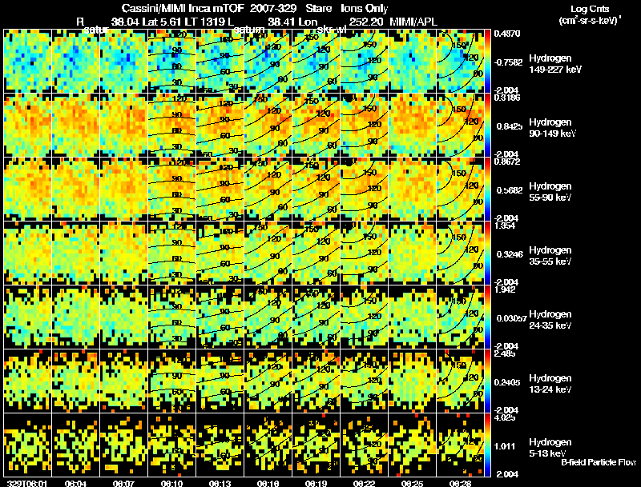Click the '06:28' time axis label
Screen dimensions: 641x487
pos(460,483)
